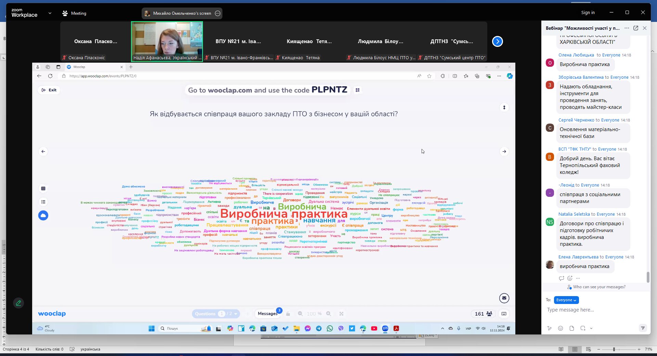Click the next participants arrow in gallery strip
The width and height of the screenshot is (657, 356).
click(x=497, y=41)
